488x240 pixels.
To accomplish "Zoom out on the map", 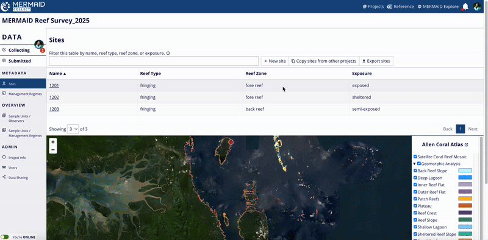I will (53, 149).
